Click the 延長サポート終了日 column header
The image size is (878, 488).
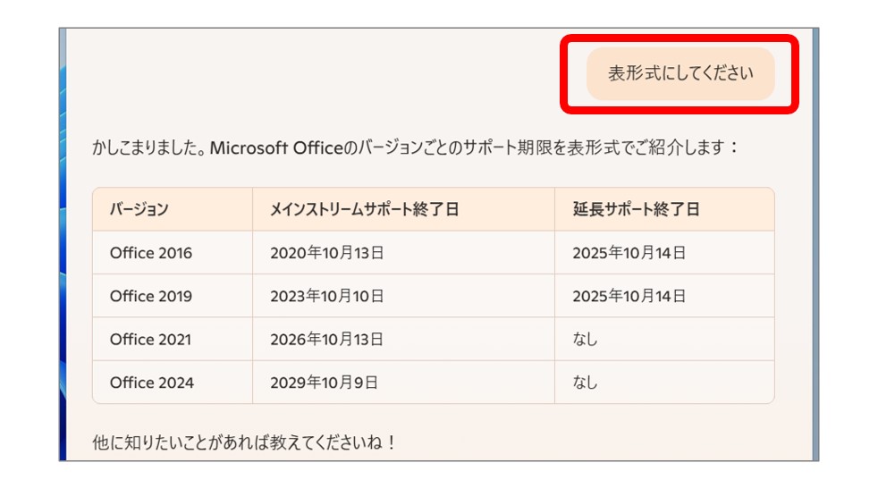(664, 209)
